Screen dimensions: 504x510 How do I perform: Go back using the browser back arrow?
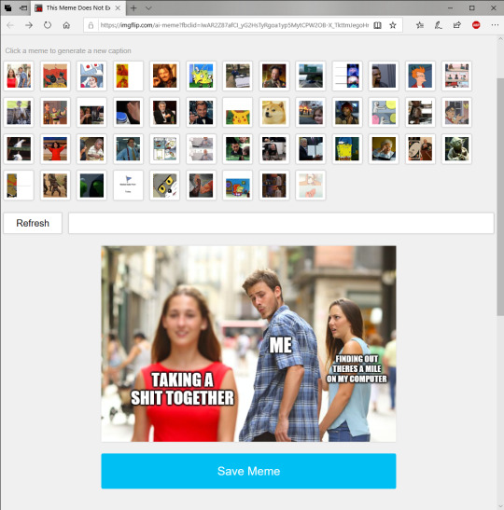[10, 25]
